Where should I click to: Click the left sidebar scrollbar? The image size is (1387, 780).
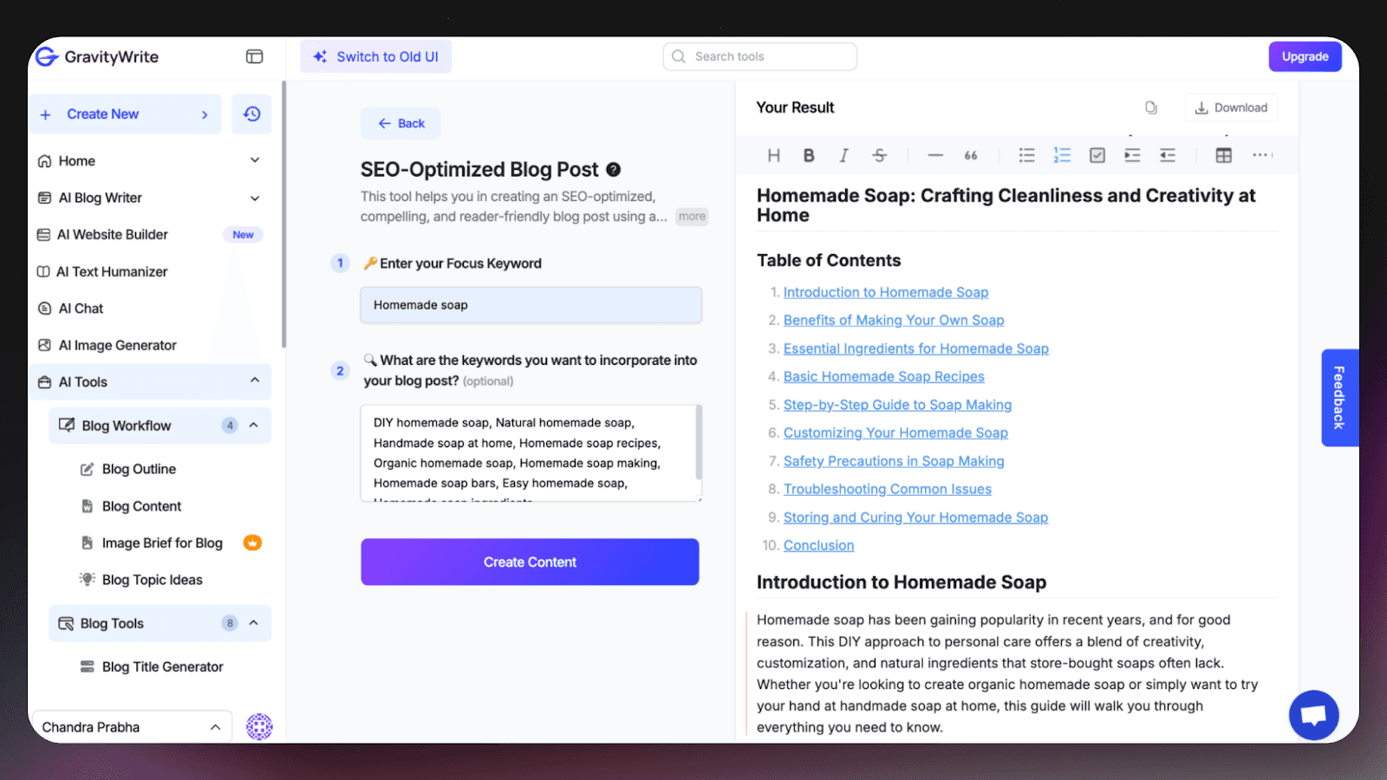(283, 215)
